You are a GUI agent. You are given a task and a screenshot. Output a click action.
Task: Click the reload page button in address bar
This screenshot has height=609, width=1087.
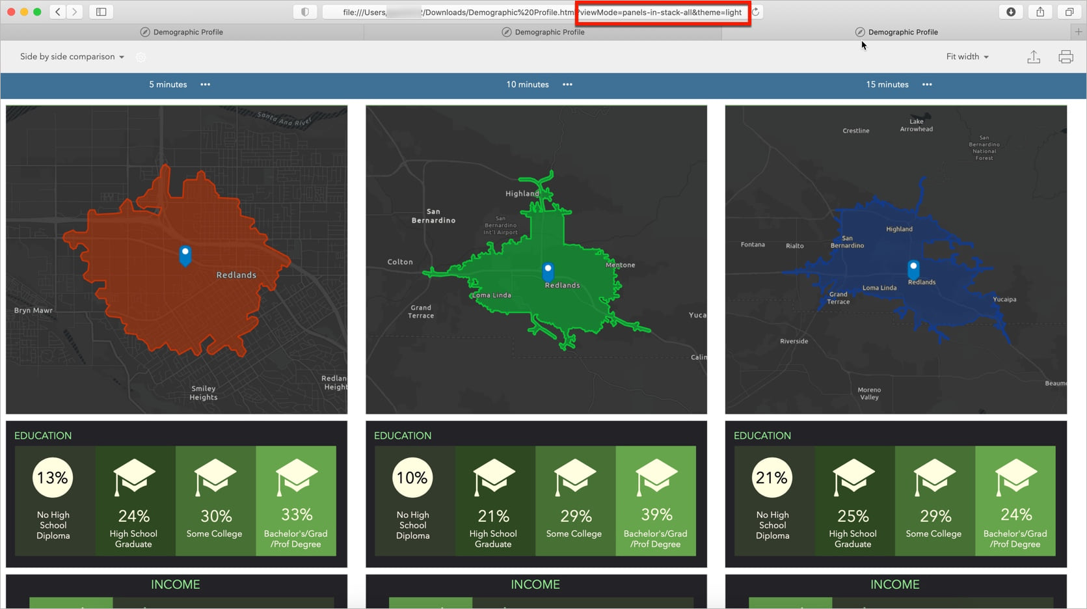pos(755,11)
